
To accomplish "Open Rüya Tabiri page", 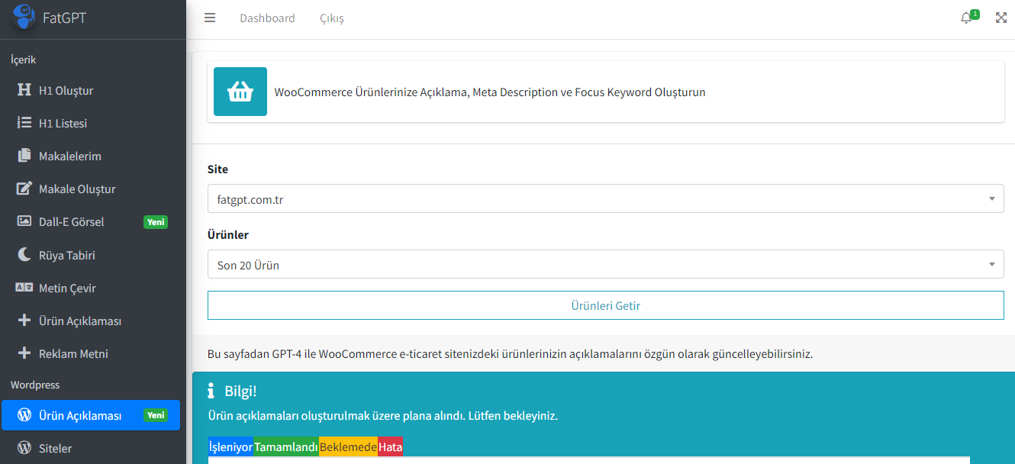I will pos(91,255).
